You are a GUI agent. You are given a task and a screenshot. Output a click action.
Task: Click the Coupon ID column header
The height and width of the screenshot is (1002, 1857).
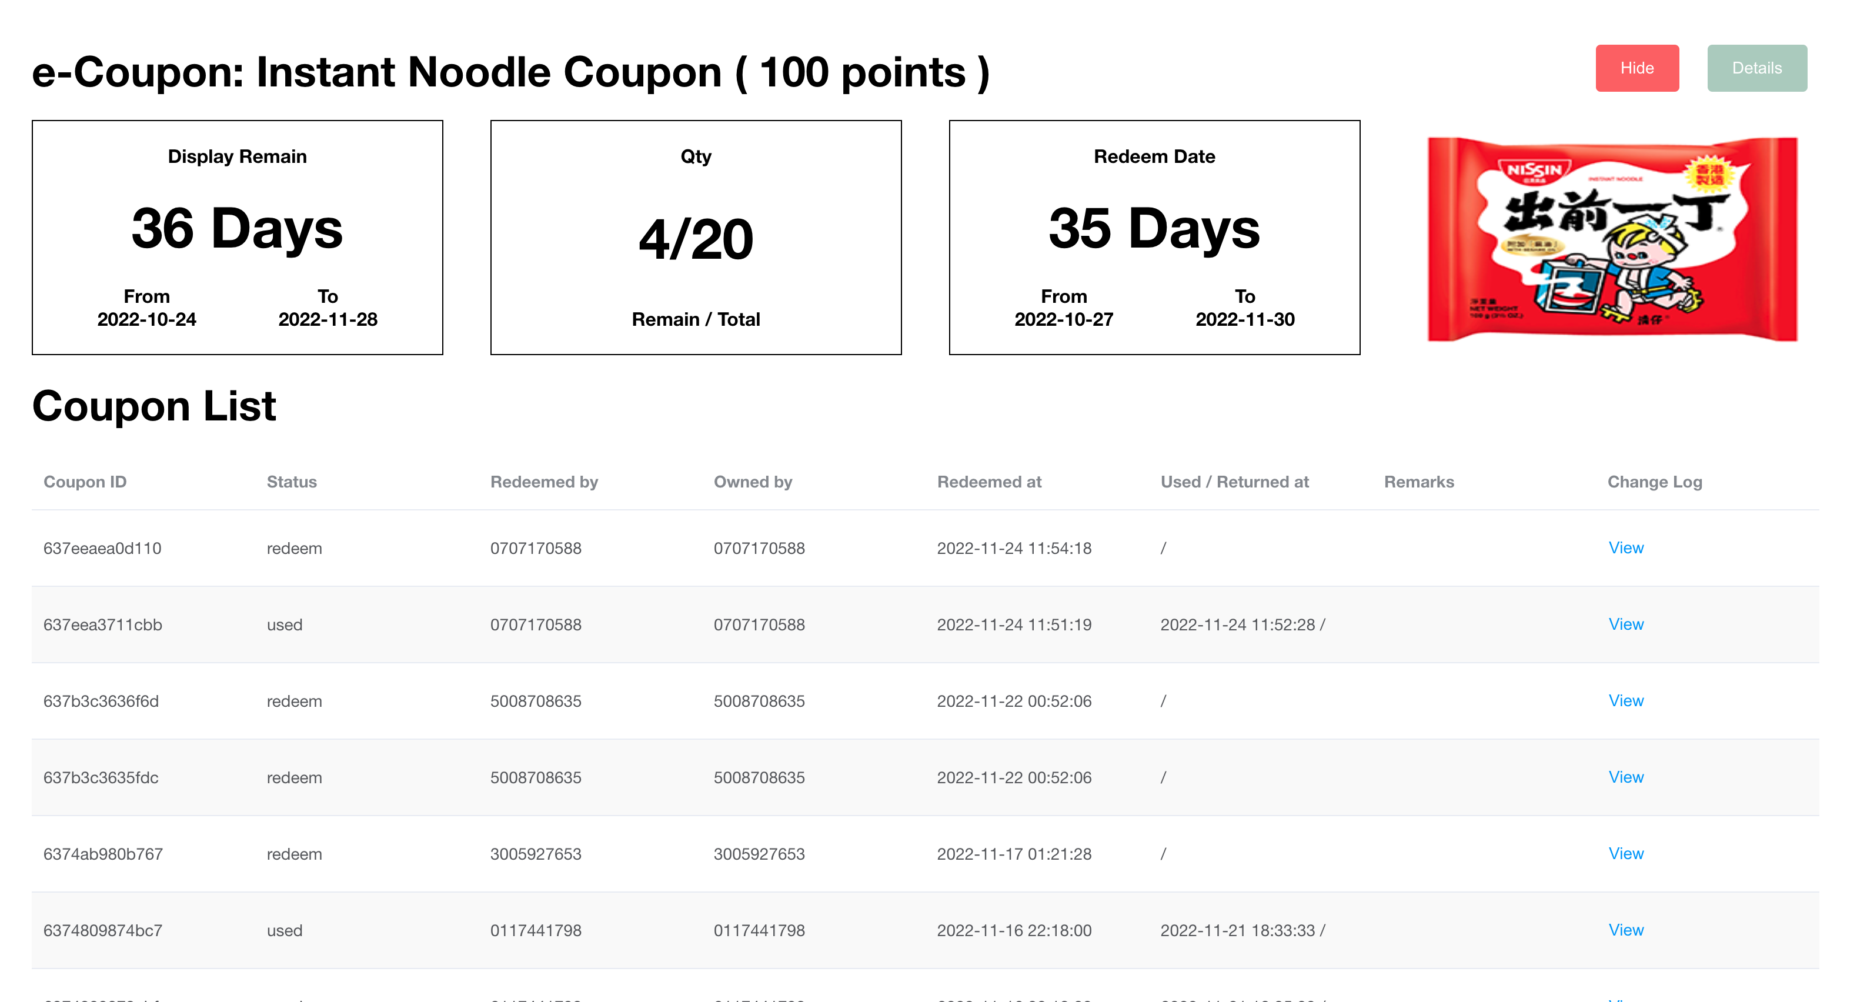[x=85, y=482]
